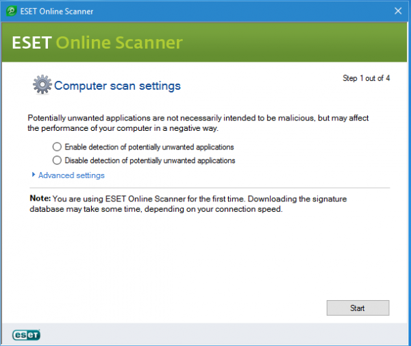
Task: Start the computer scan
Action: [358, 308]
